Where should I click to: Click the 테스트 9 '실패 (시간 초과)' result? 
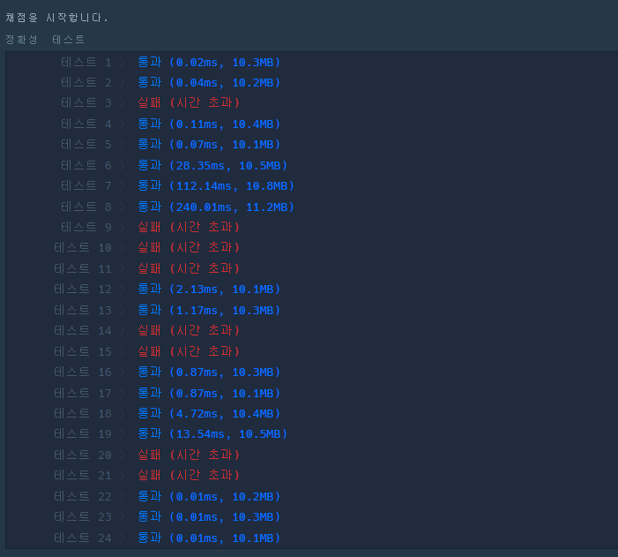pyautogui.click(x=189, y=227)
